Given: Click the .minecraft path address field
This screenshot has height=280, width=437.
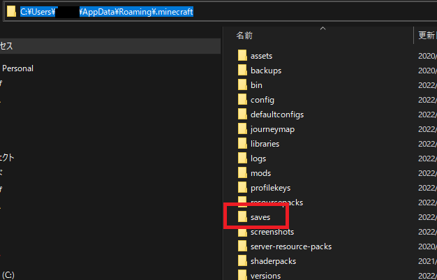Looking at the screenshot, I should [220, 12].
